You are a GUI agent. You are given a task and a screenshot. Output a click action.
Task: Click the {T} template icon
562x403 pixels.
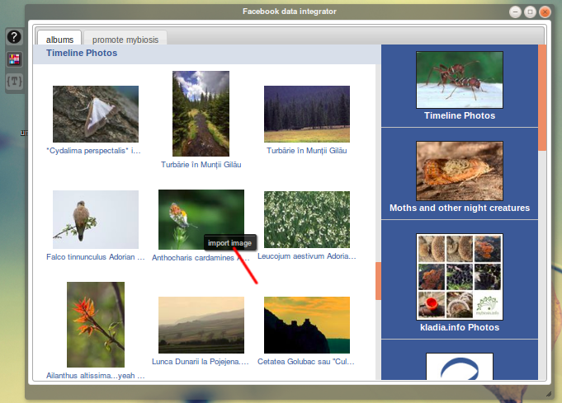14,81
